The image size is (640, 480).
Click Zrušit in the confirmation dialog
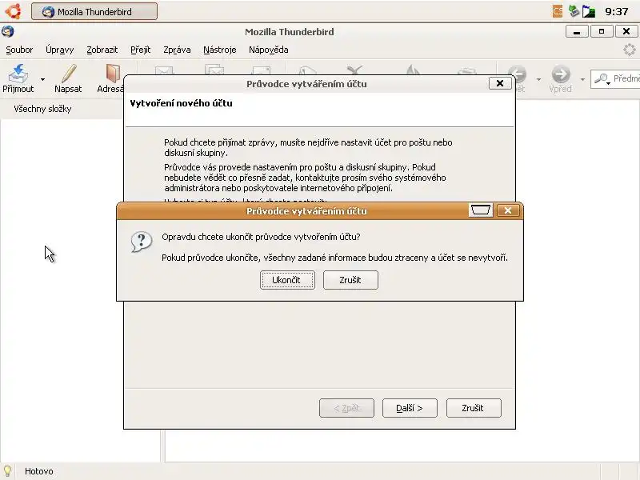(350, 280)
